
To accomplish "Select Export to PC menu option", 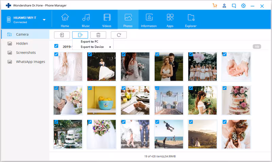I will tap(90, 42).
